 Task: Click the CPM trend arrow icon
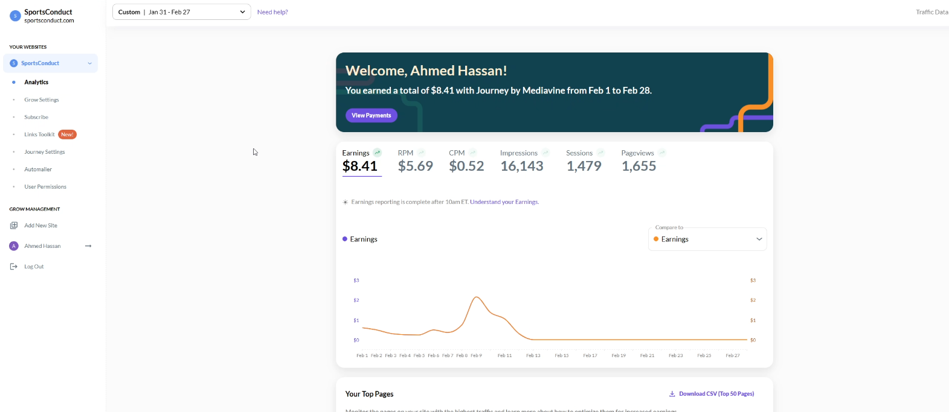pyautogui.click(x=472, y=153)
